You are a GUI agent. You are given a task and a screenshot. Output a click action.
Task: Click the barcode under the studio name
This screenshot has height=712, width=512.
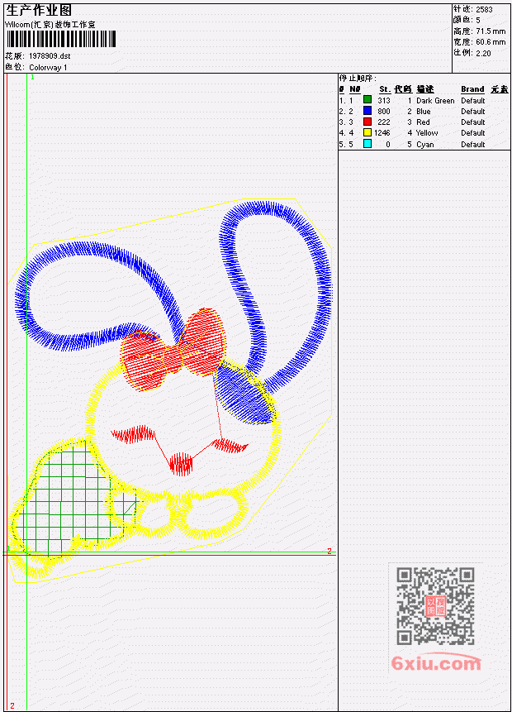coord(61,39)
